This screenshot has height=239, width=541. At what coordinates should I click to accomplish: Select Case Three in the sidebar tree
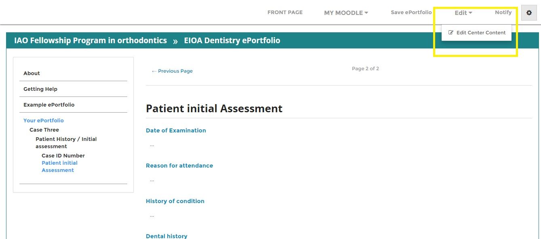44,130
